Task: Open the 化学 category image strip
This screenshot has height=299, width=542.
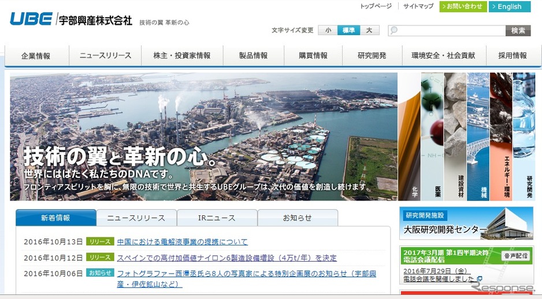Action: (x=409, y=136)
